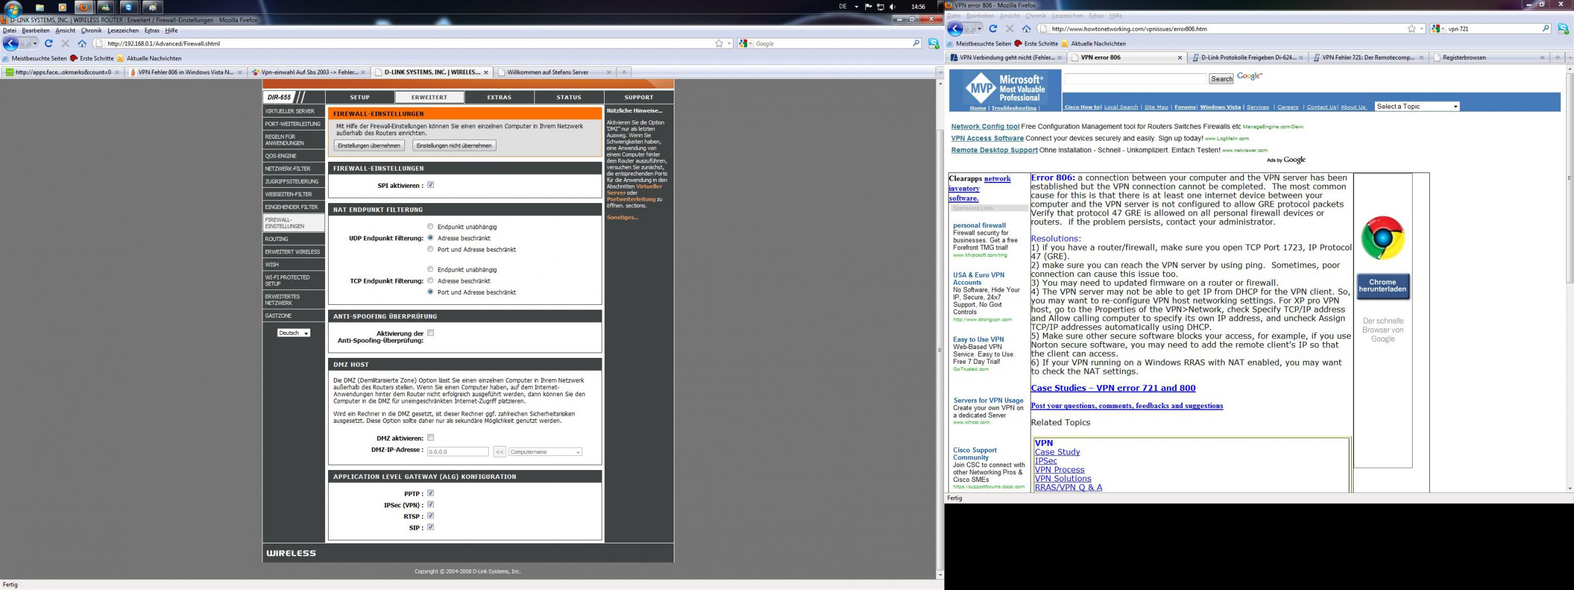Click Chrome logo advertisement image
1574x590 pixels.
pyautogui.click(x=1382, y=238)
